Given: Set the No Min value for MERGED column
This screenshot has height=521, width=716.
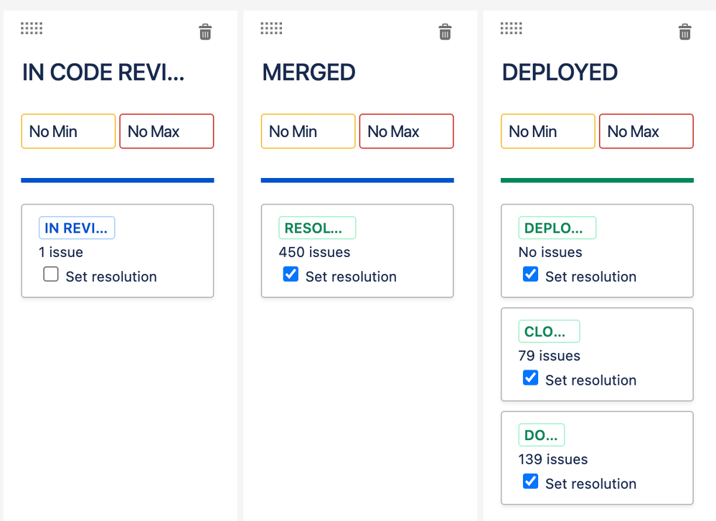Looking at the screenshot, I should (308, 131).
